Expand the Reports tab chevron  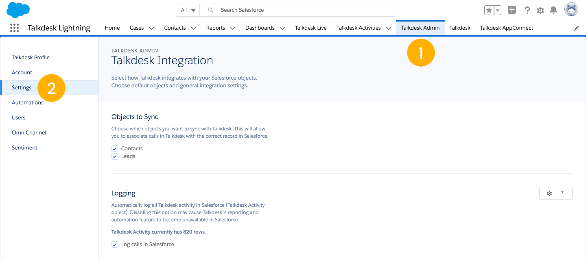pyautogui.click(x=233, y=28)
